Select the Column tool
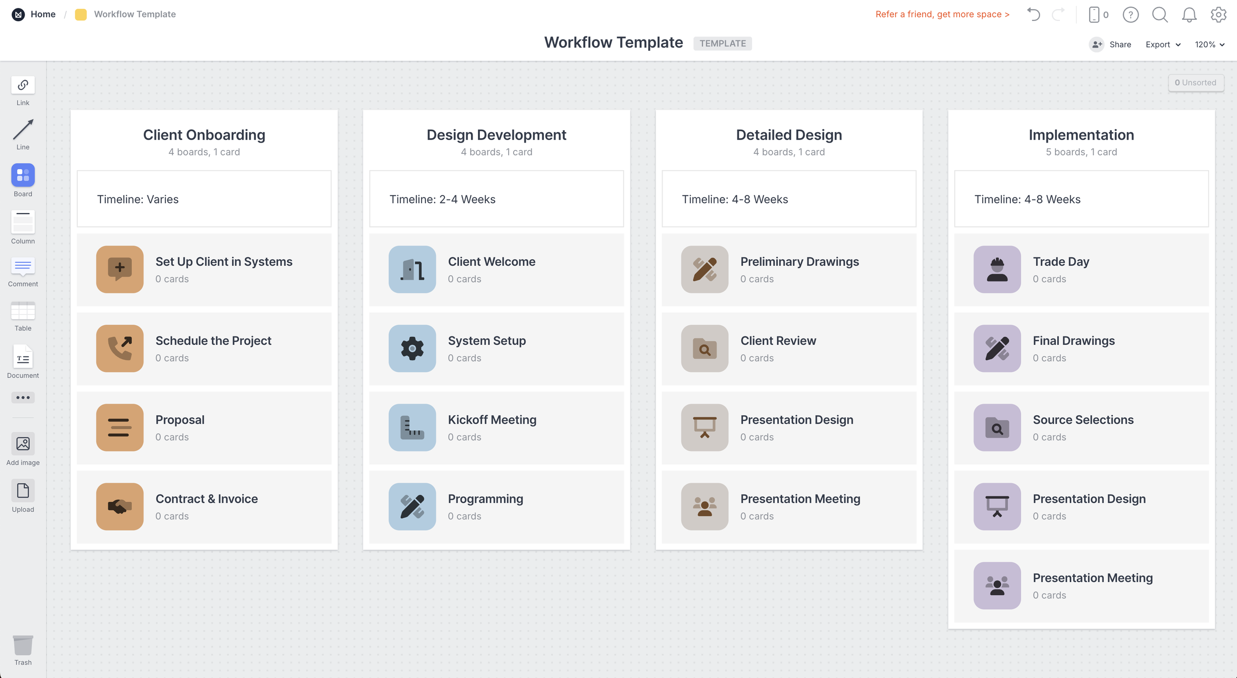1237x678 pixels. tap(23, 224)
